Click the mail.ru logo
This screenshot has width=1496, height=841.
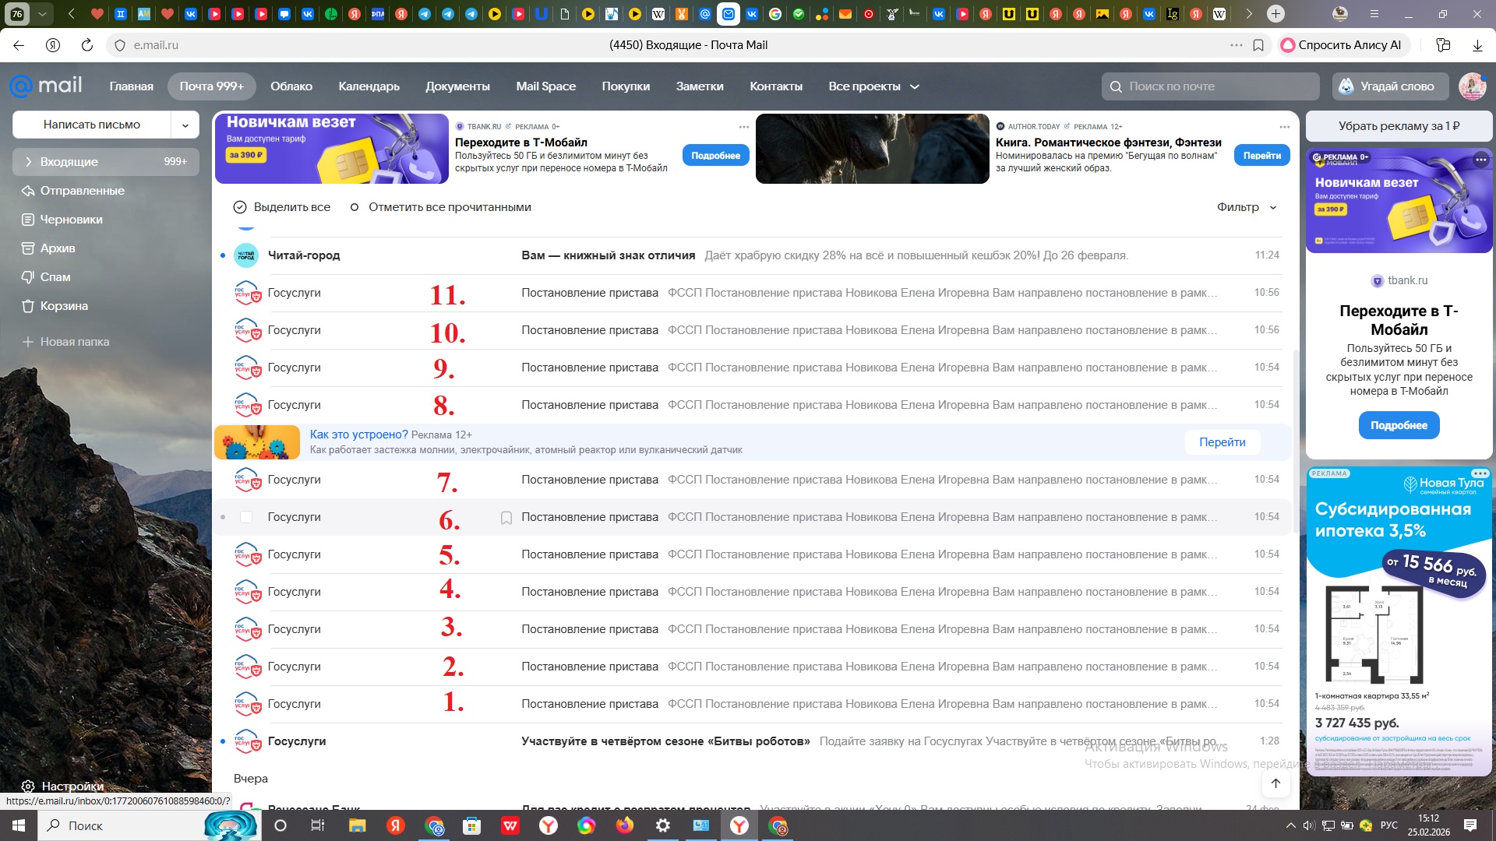click(x=45, y=86)
